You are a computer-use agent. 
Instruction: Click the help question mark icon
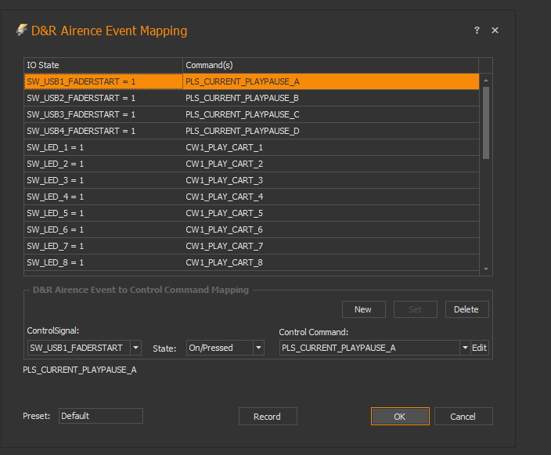477,30
